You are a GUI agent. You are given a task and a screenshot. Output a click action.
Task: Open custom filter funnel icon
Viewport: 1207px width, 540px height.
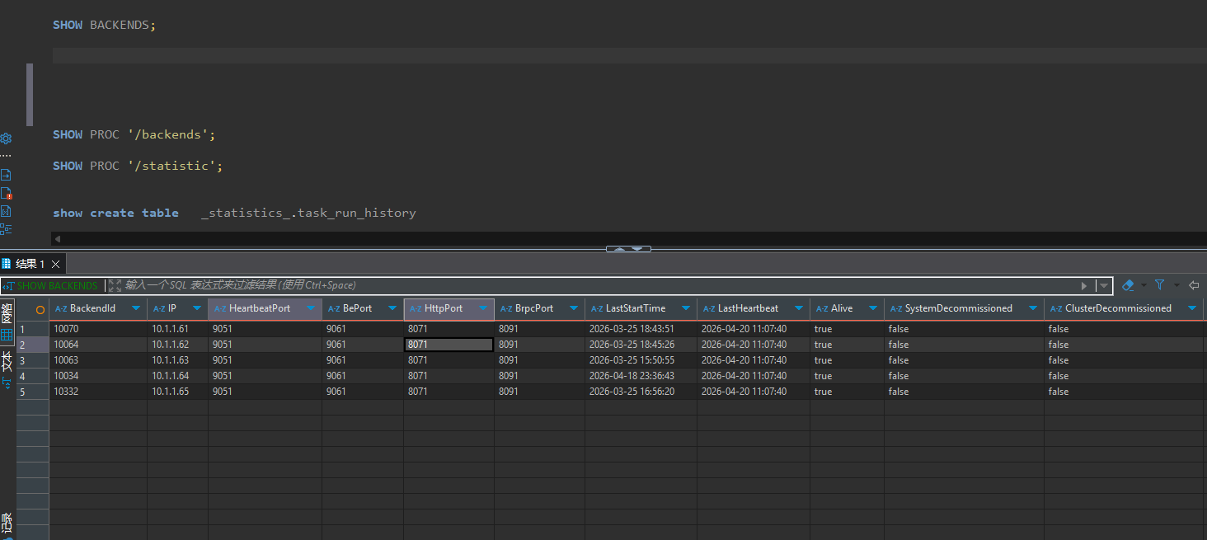[1160, 285]
